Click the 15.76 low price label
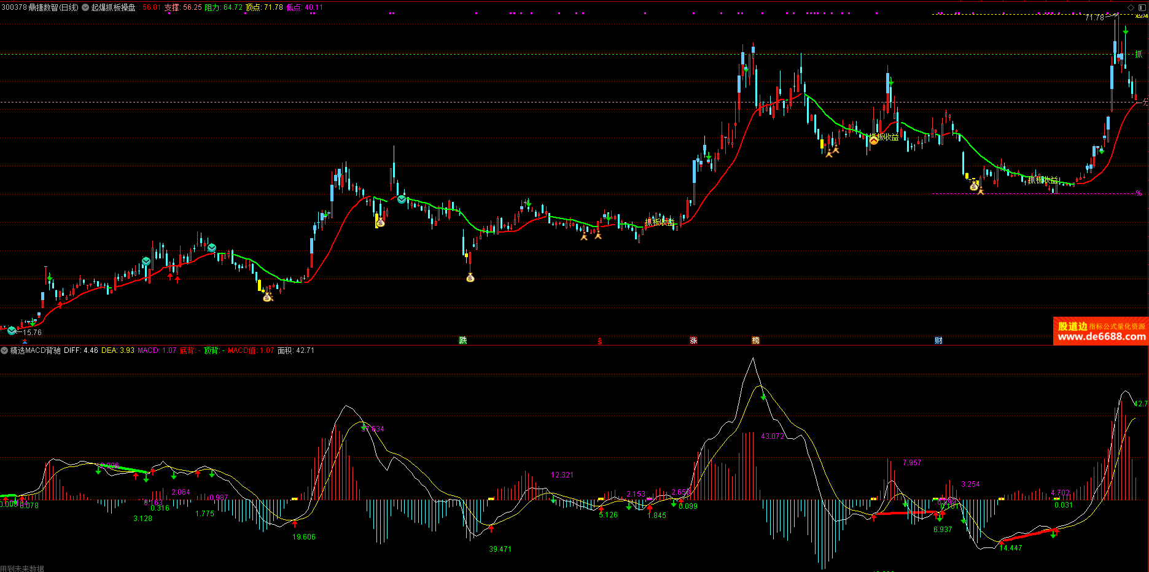1149x572 pixels. 32,333
